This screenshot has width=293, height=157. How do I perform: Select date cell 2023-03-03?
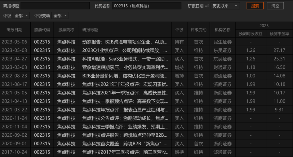pos(14,67)
